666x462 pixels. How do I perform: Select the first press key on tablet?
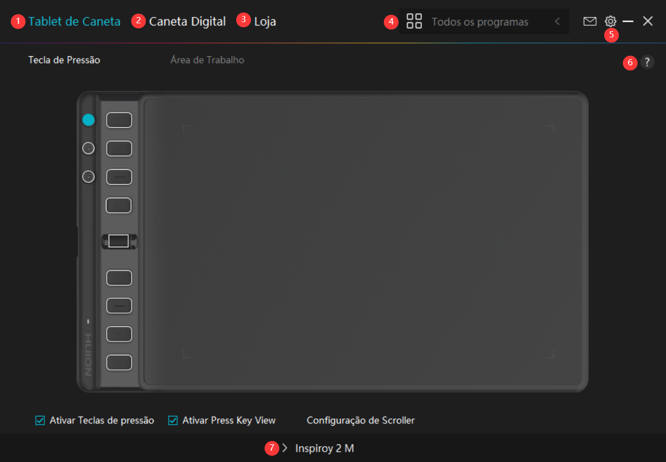(119, 120)
